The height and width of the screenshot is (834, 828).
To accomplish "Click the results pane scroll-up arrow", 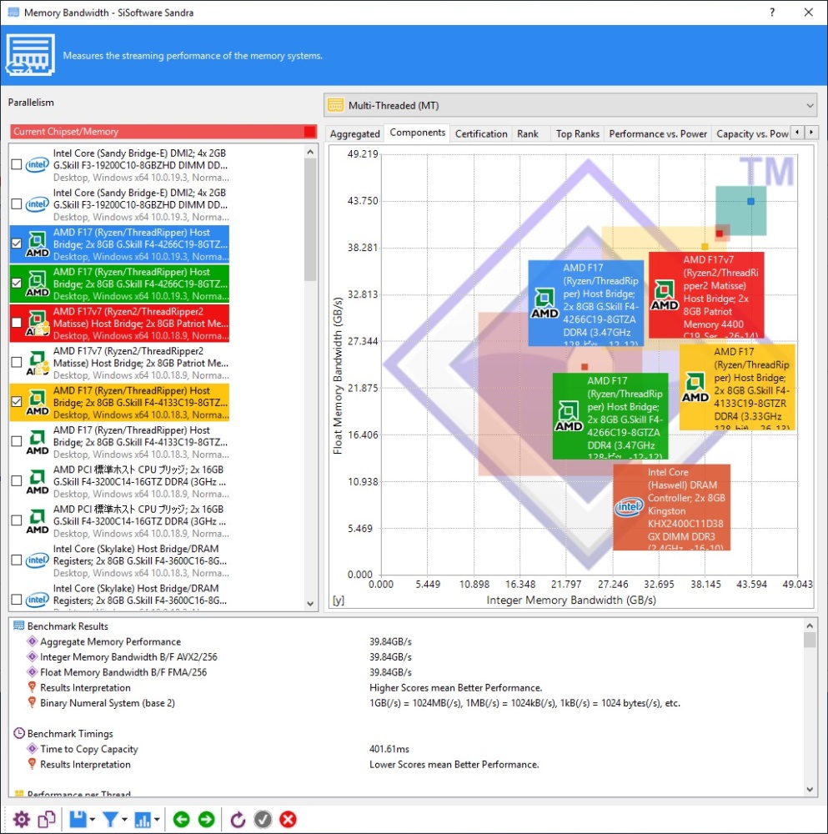I will tap(810, 625).
